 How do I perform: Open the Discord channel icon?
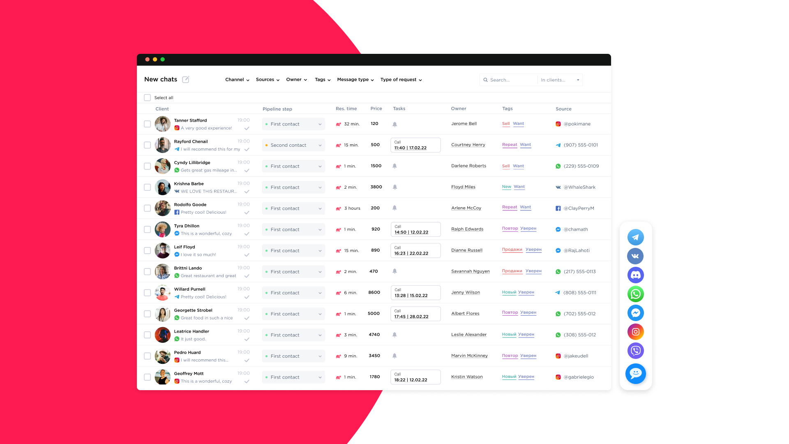635,275
